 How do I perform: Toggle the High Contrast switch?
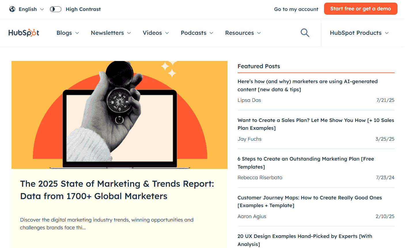click(55, 9)
